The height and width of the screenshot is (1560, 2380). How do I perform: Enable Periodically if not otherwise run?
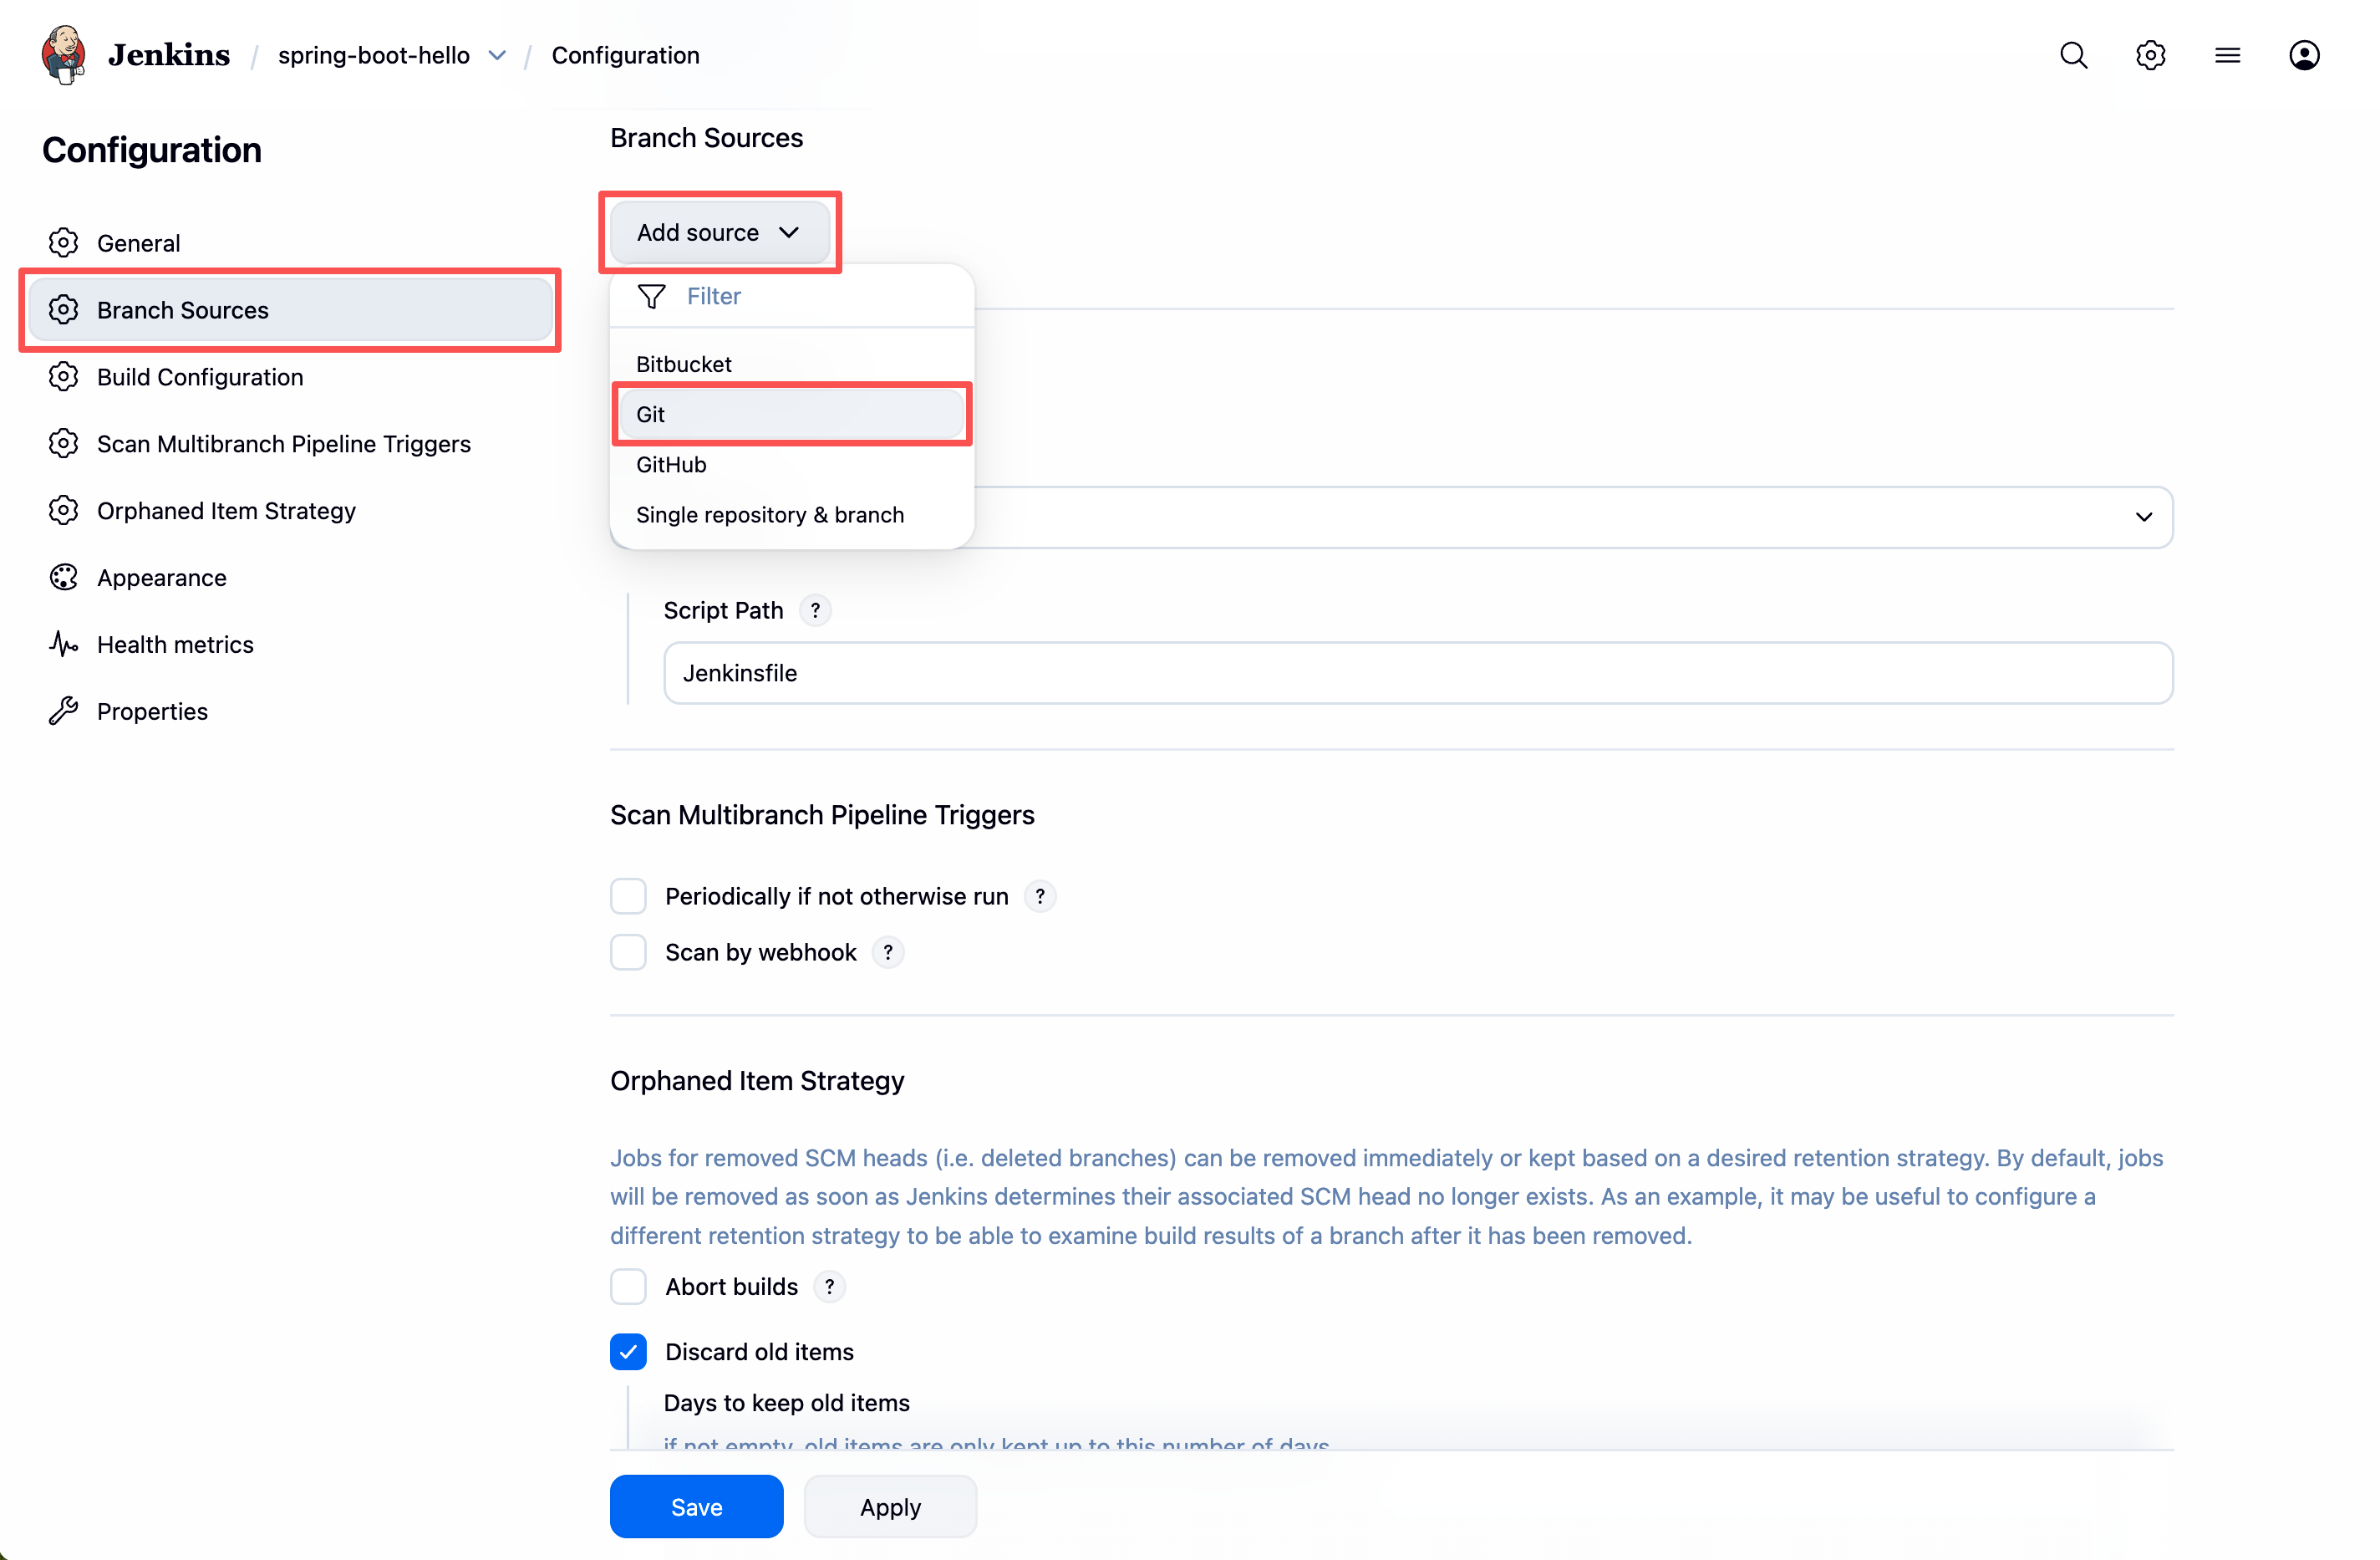(x=628, y=896)
